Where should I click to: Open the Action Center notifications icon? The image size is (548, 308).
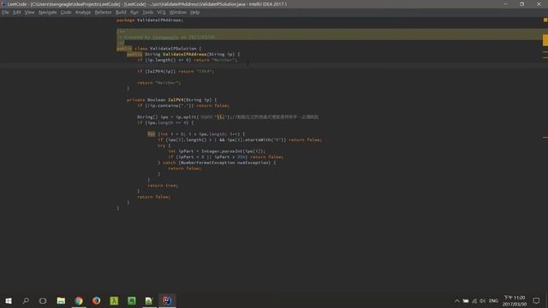click(537, 300)
